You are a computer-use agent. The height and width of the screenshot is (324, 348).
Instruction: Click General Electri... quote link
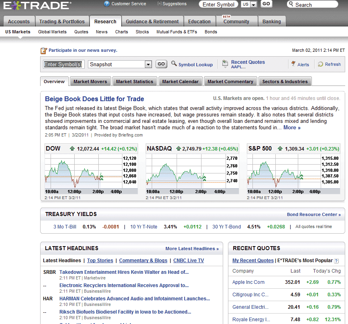(250, 307)
